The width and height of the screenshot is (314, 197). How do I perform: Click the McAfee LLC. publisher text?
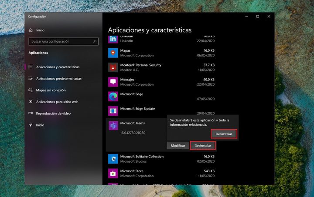[x=130, y=70]
